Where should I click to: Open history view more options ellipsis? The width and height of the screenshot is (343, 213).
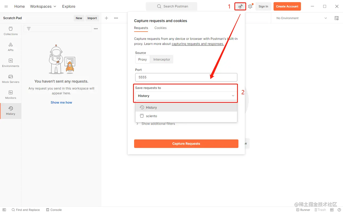click(x=96, y=29)
